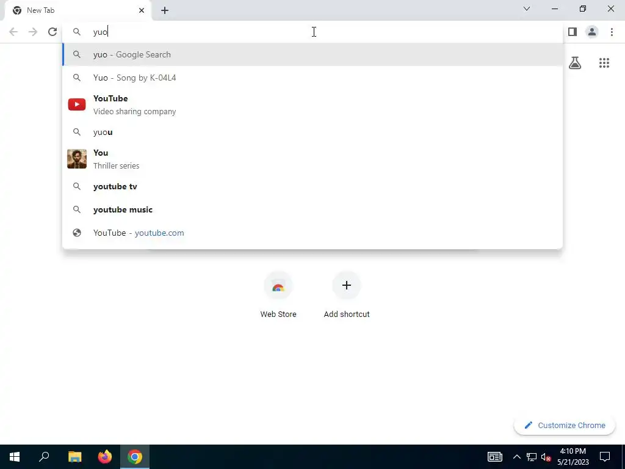This screenshot has width=625, height=469.
Task: Expand the tab search chevron
Action: click(x=527, y=9)
